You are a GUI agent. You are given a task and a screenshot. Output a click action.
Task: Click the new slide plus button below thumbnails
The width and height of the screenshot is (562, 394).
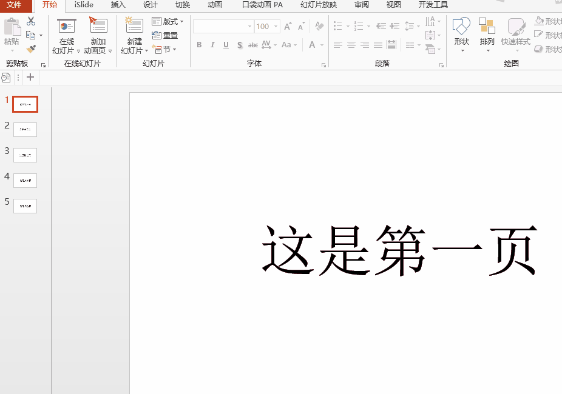tap(30, 77)
